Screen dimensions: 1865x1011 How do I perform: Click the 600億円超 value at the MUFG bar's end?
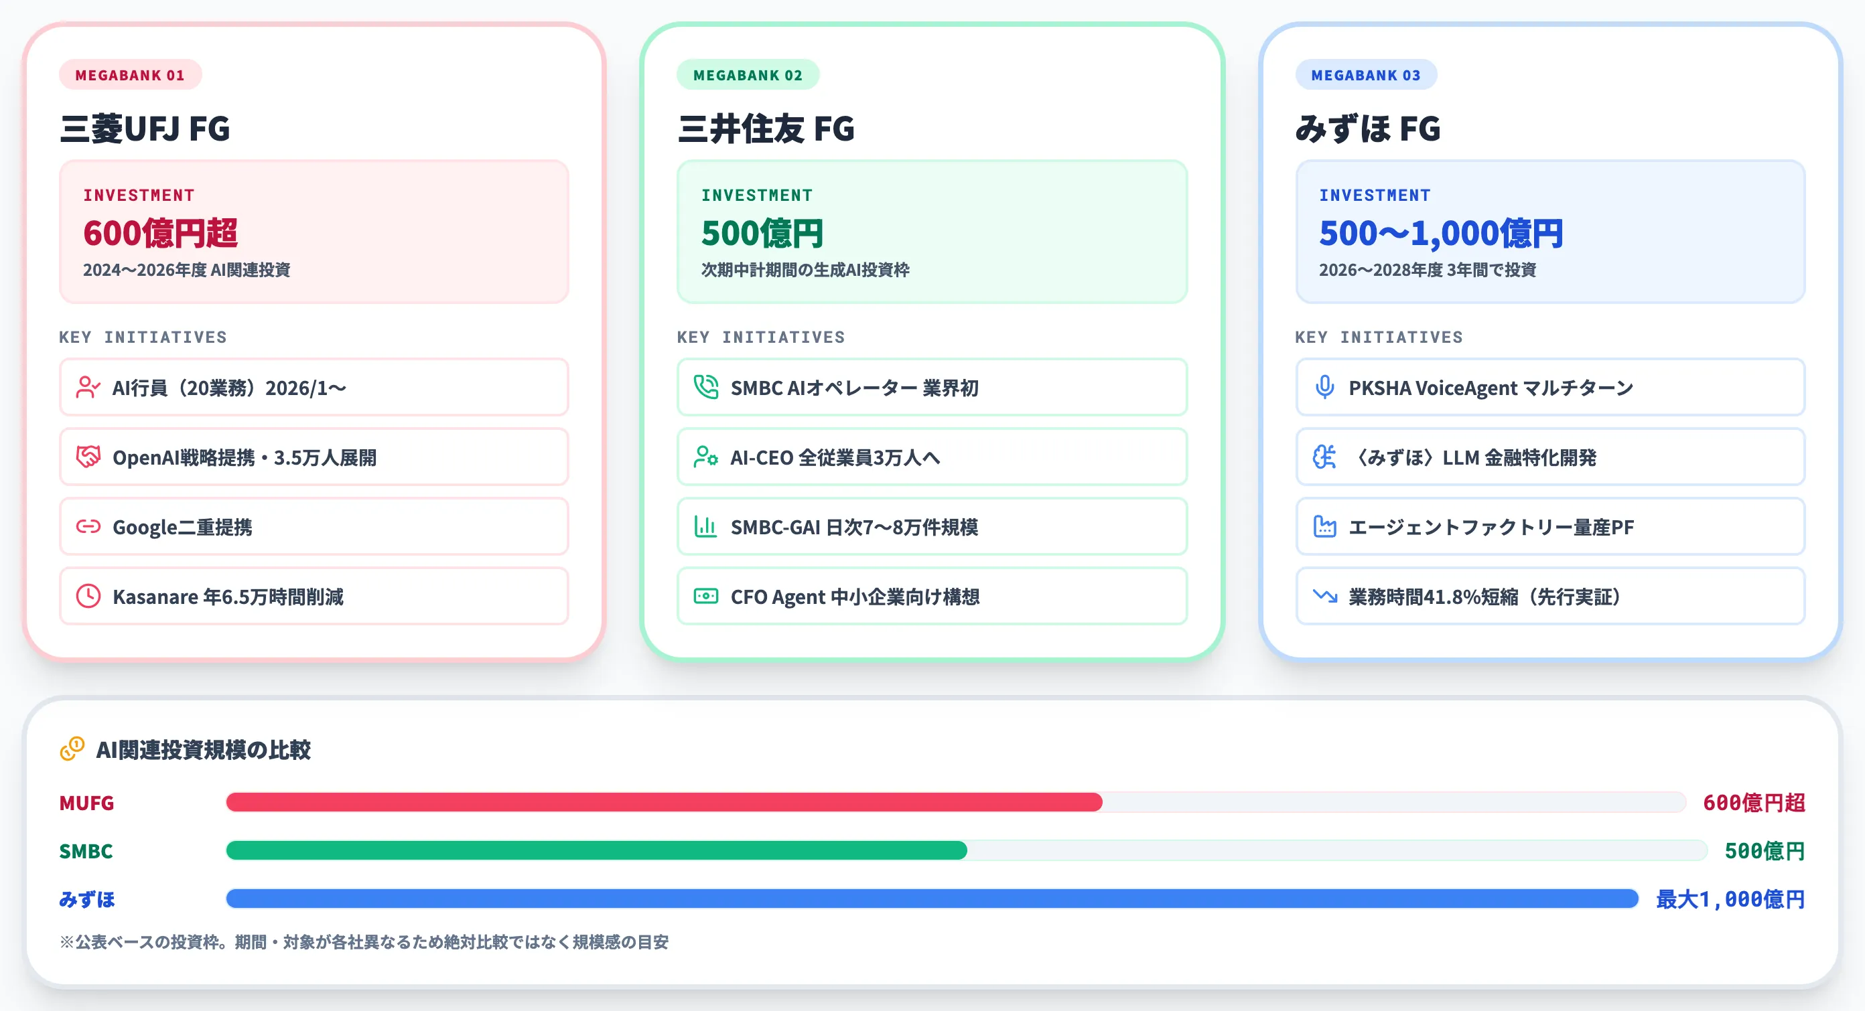(1754, 803)
